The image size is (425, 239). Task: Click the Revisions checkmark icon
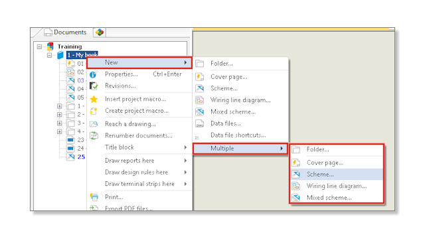click(94, 86)
